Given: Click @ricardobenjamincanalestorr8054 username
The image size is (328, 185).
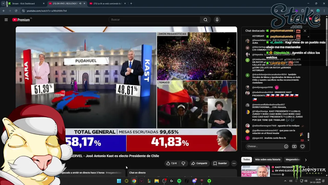Looking at the screenshot, I should pos(269,75).
